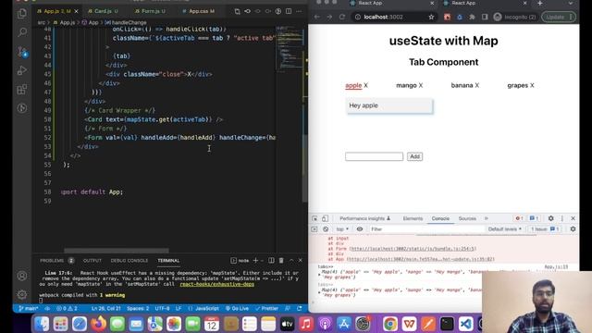592x333 pixels.
Task: Open the top JavaScript context dropdown
Action: coord(342,229)
